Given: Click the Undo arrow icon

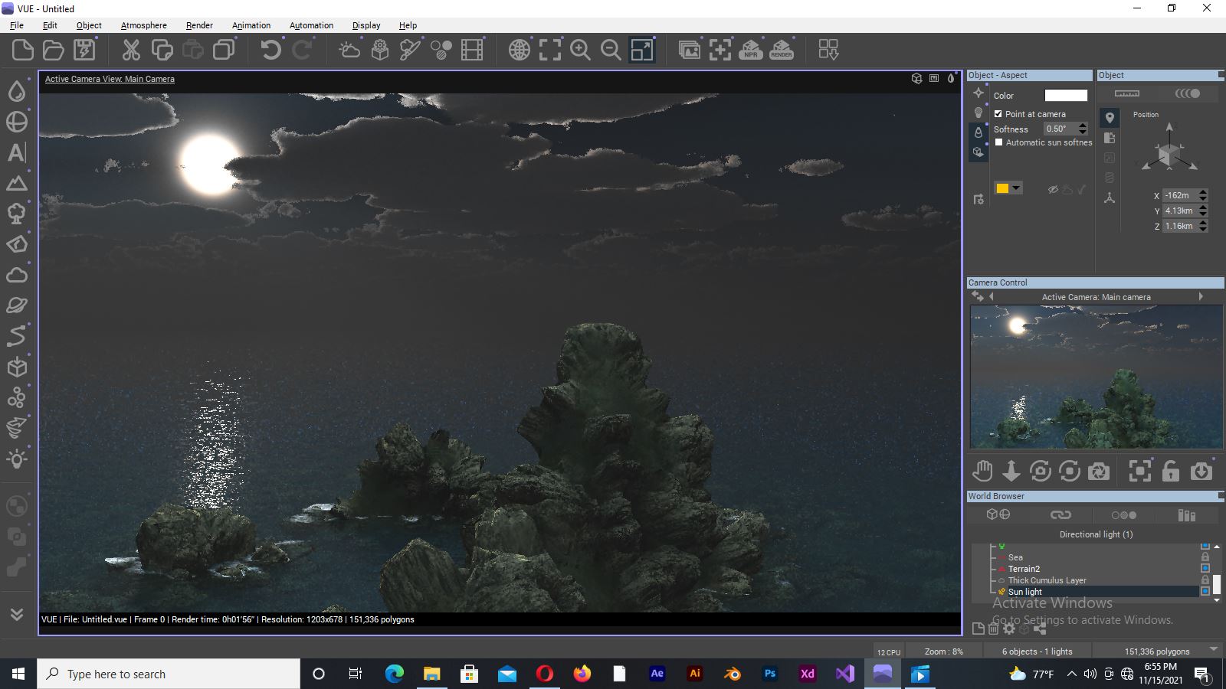Looking at the screenshot, I should 271,51.
